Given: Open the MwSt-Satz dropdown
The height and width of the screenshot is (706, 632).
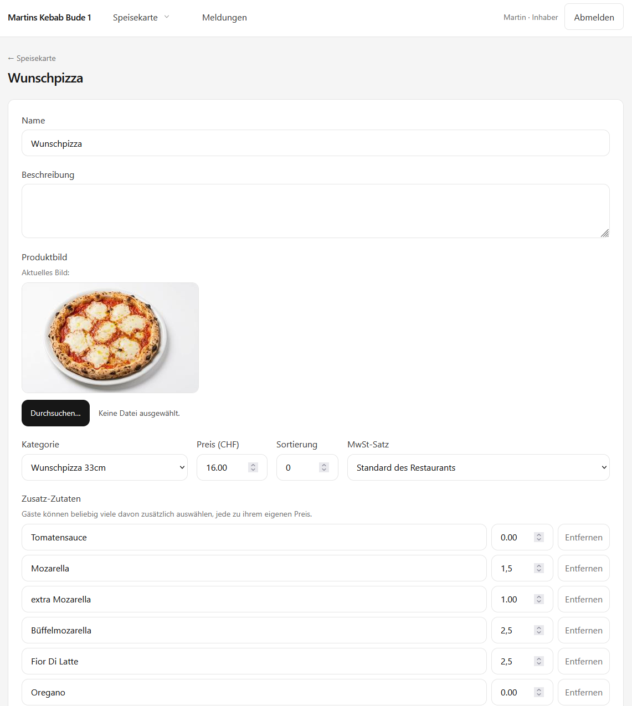Looking at the screenshot, I should coord(479,467).
